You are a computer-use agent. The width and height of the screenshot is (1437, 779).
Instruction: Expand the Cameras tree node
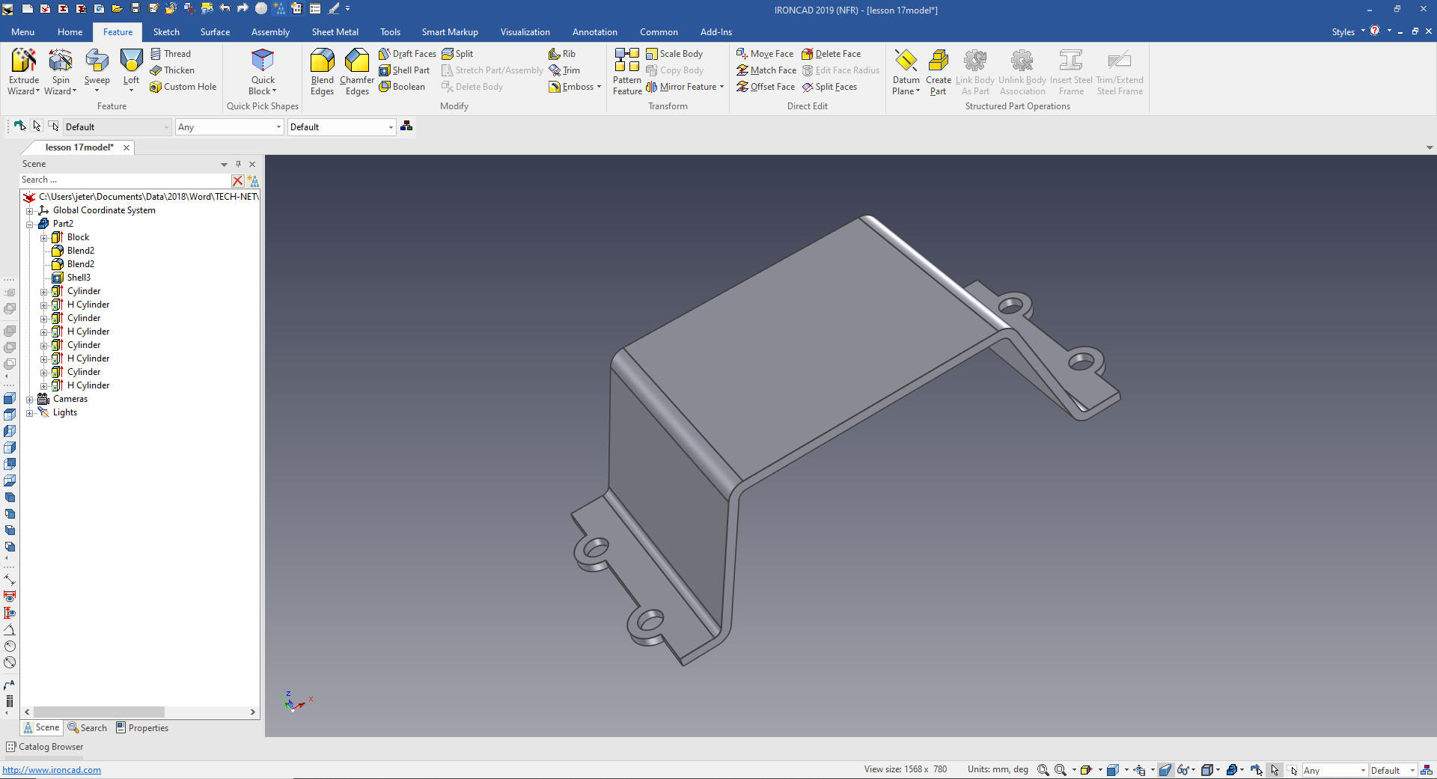pyautogui.click(x=30, y=400)
